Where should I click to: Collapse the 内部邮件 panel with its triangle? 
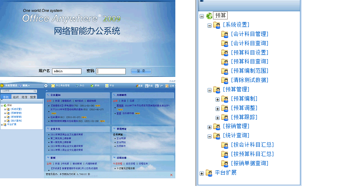[114, 95]
